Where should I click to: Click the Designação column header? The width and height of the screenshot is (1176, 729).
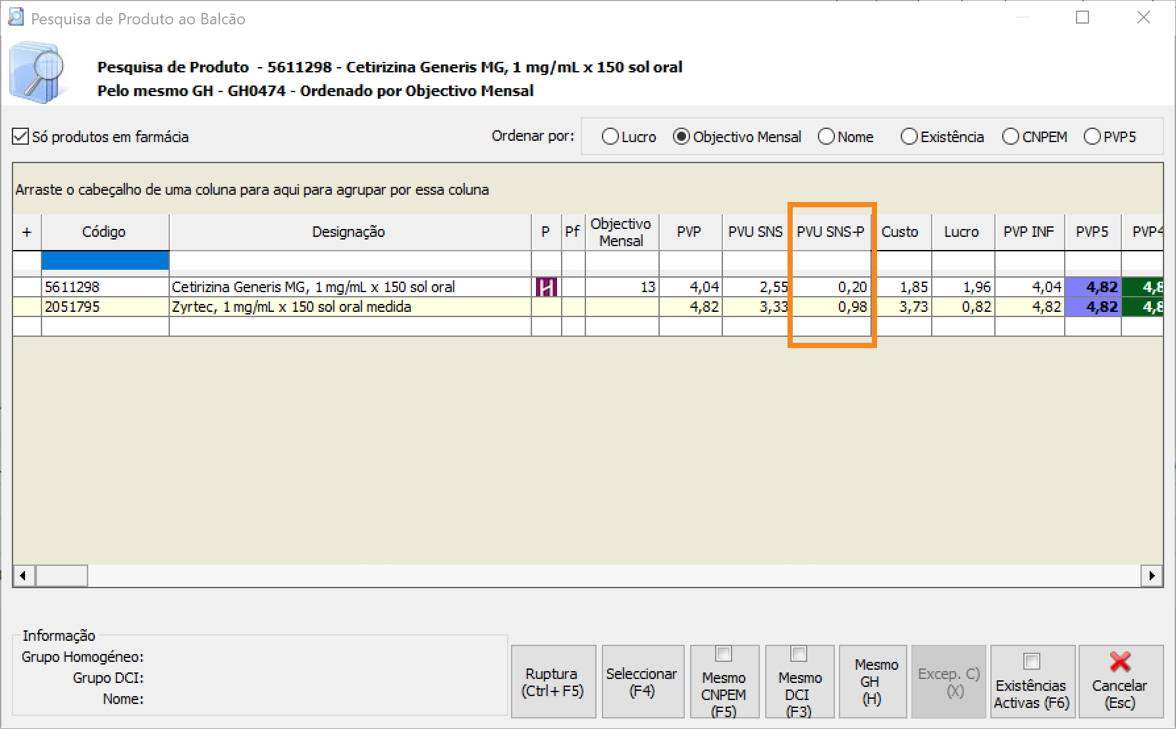(x=349, y=232)
